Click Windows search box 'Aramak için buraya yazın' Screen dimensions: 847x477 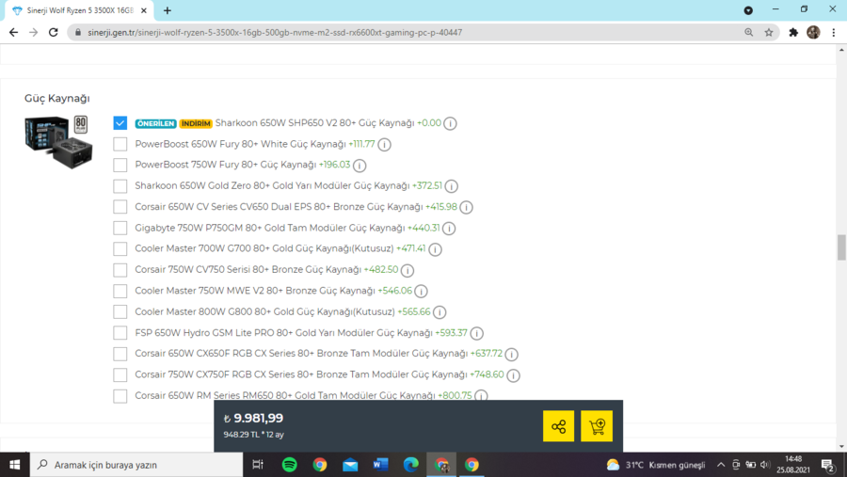tap(136, 465)
